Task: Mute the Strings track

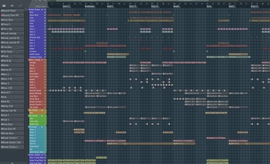Action: click(x=45, y=63)
